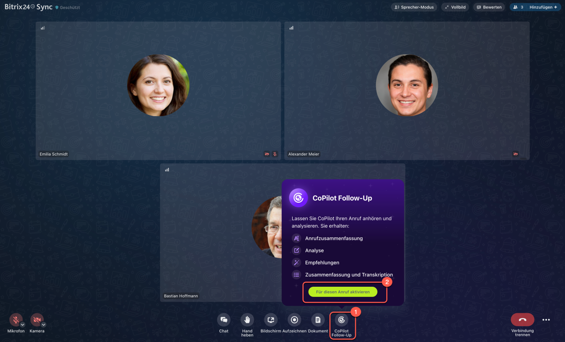Click Bastian Hoffmann's signal strength icon
Viewport: 565px width, 342px height.
(x=167, y=170)
